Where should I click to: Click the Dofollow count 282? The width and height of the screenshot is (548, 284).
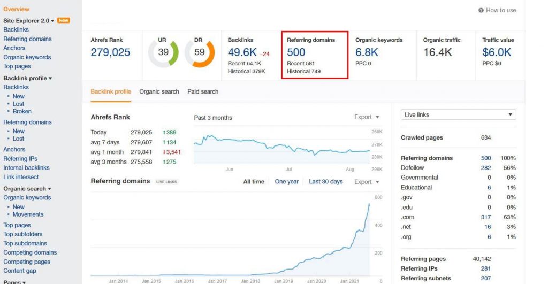click(x=486, y=168)
